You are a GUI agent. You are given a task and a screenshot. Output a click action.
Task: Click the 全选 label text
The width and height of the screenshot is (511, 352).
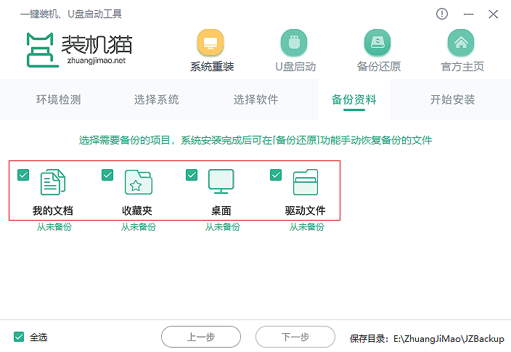pos(38,337)
